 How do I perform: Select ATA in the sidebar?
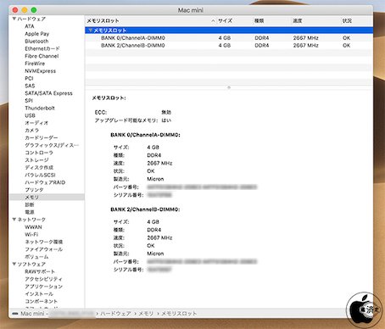(x=30, y=26)
